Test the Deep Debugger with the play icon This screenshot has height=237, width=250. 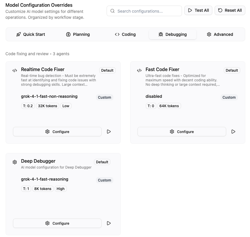coord(109,223)
